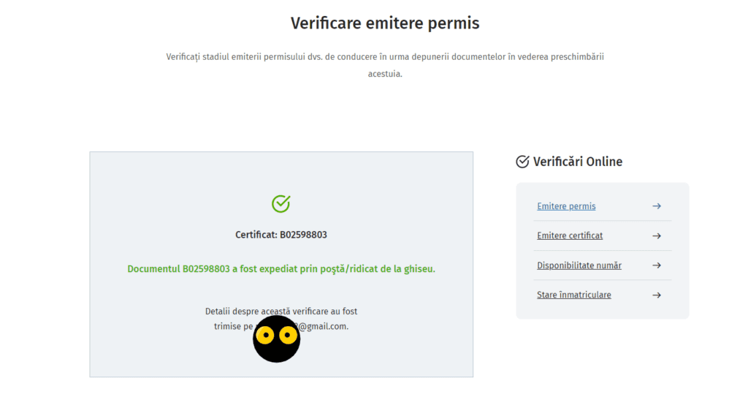
Task: Click the Certificat: B02598803 label
Action: click(280, 235)
